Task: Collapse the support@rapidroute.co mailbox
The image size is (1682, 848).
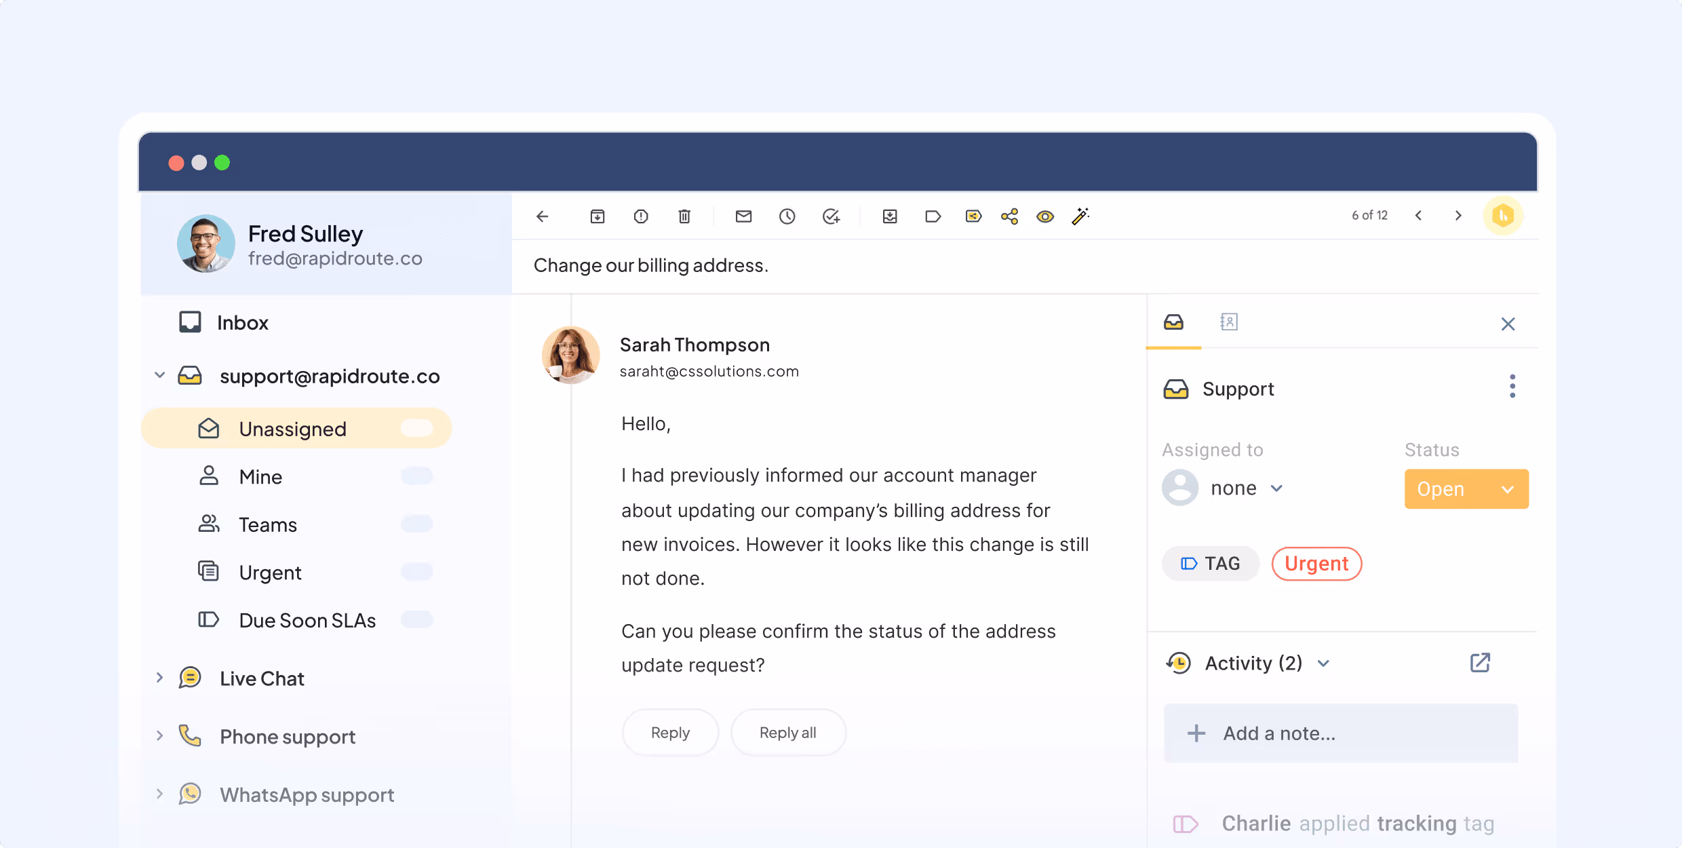Action: 160,375
